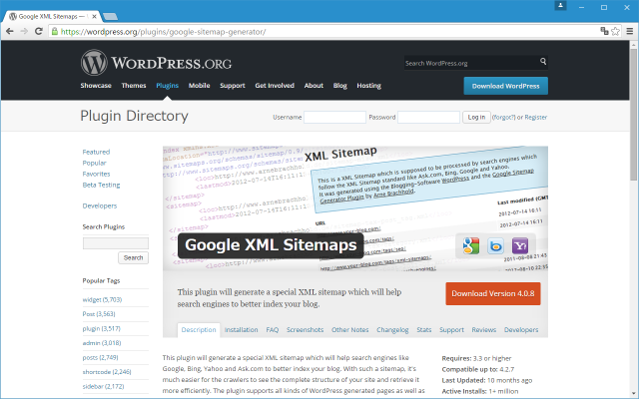Screen dimensions: 639x399
Task: Switch to the Other Notes tab
Action: click(x=350, y=330)
